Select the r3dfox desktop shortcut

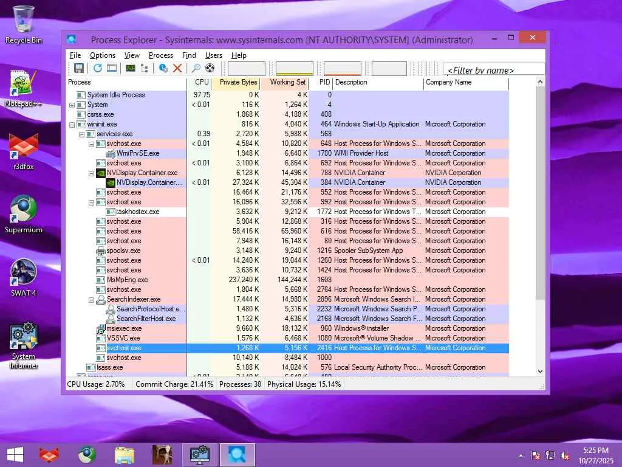pos(24,151)
